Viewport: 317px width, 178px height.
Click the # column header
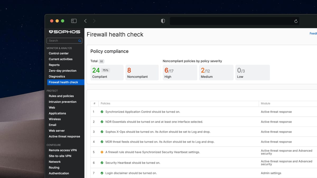[94, 104]
